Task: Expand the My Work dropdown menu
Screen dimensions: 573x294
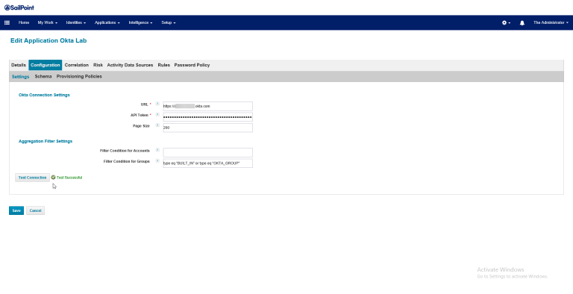Action: (48, 22)
